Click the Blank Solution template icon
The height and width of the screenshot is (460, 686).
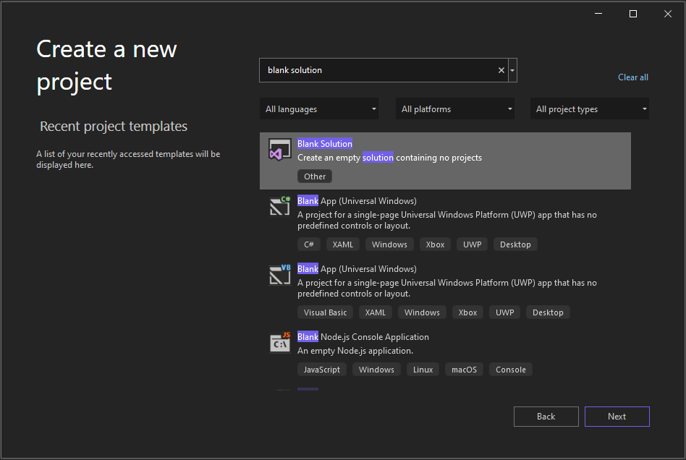click(x=280, y=149)
